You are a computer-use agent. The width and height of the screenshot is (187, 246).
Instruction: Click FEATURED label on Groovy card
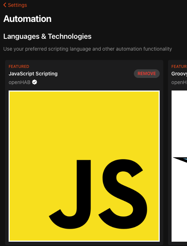(x=179, y=66)
